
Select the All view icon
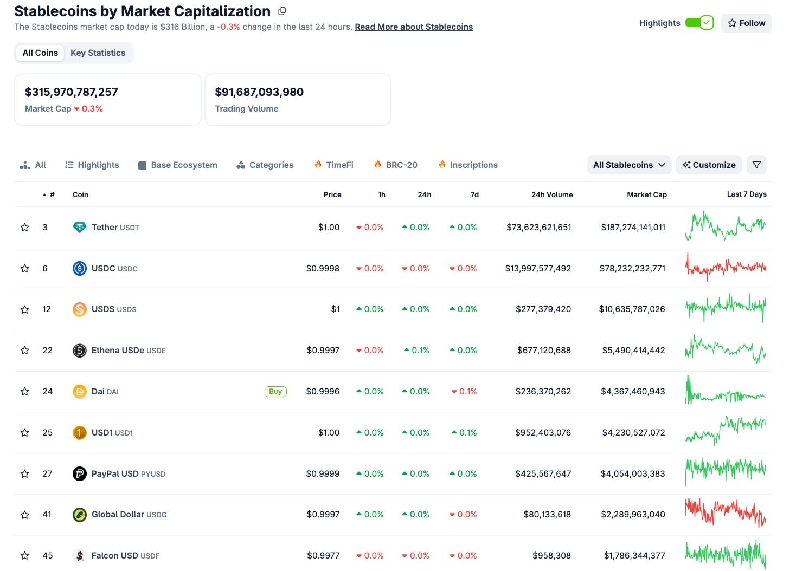click(25, 165)
